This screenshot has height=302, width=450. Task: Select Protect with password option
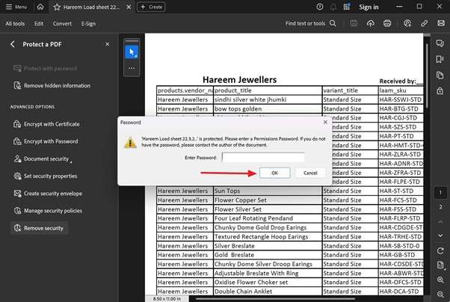coord(45,68)
